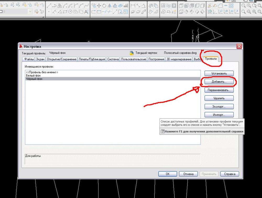The height and width of the screenshot is (198, 262).
Task: Select the Polyline tool
Action: pyautogui.click(x=54, y=6)
